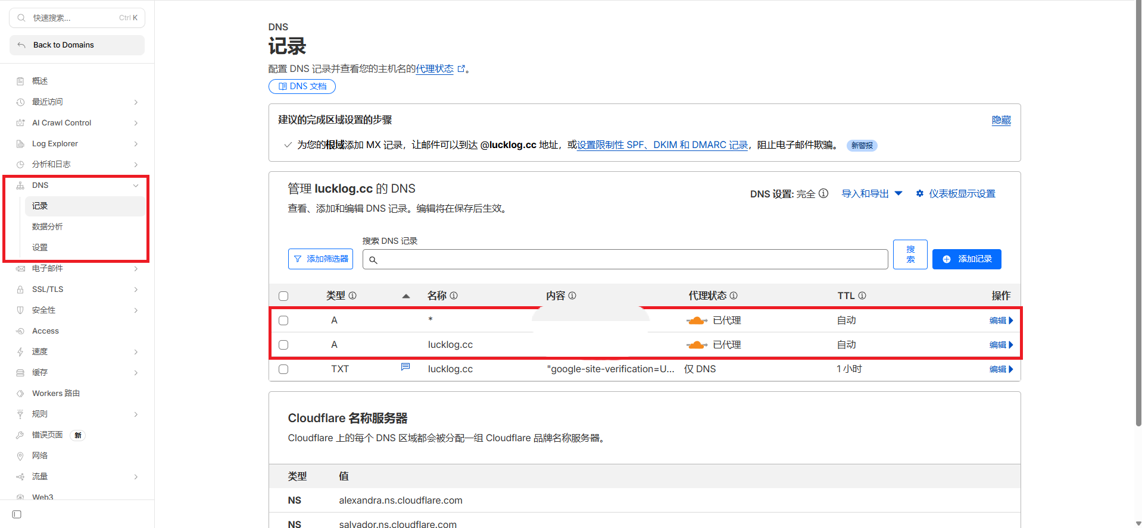Click the Access icon in sidebar
Screen dimensions: 1142x528
click(x=20, y=331)
